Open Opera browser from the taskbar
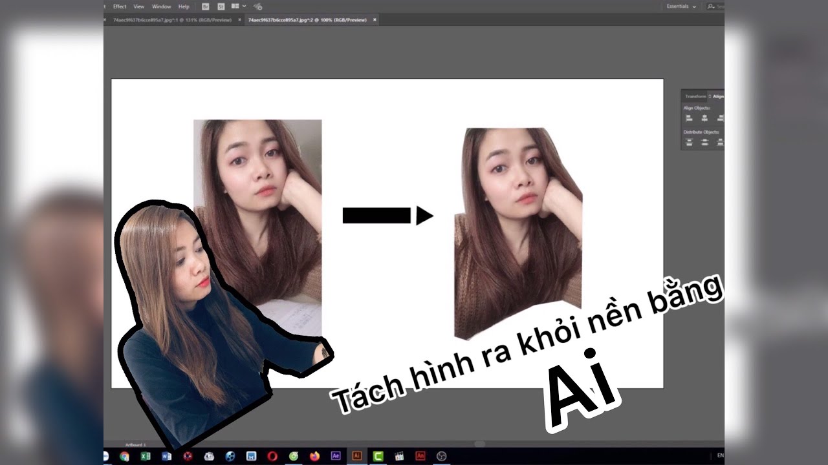This screenshot has height=465, width=828. pyautogui.click(x=272, y=456)
